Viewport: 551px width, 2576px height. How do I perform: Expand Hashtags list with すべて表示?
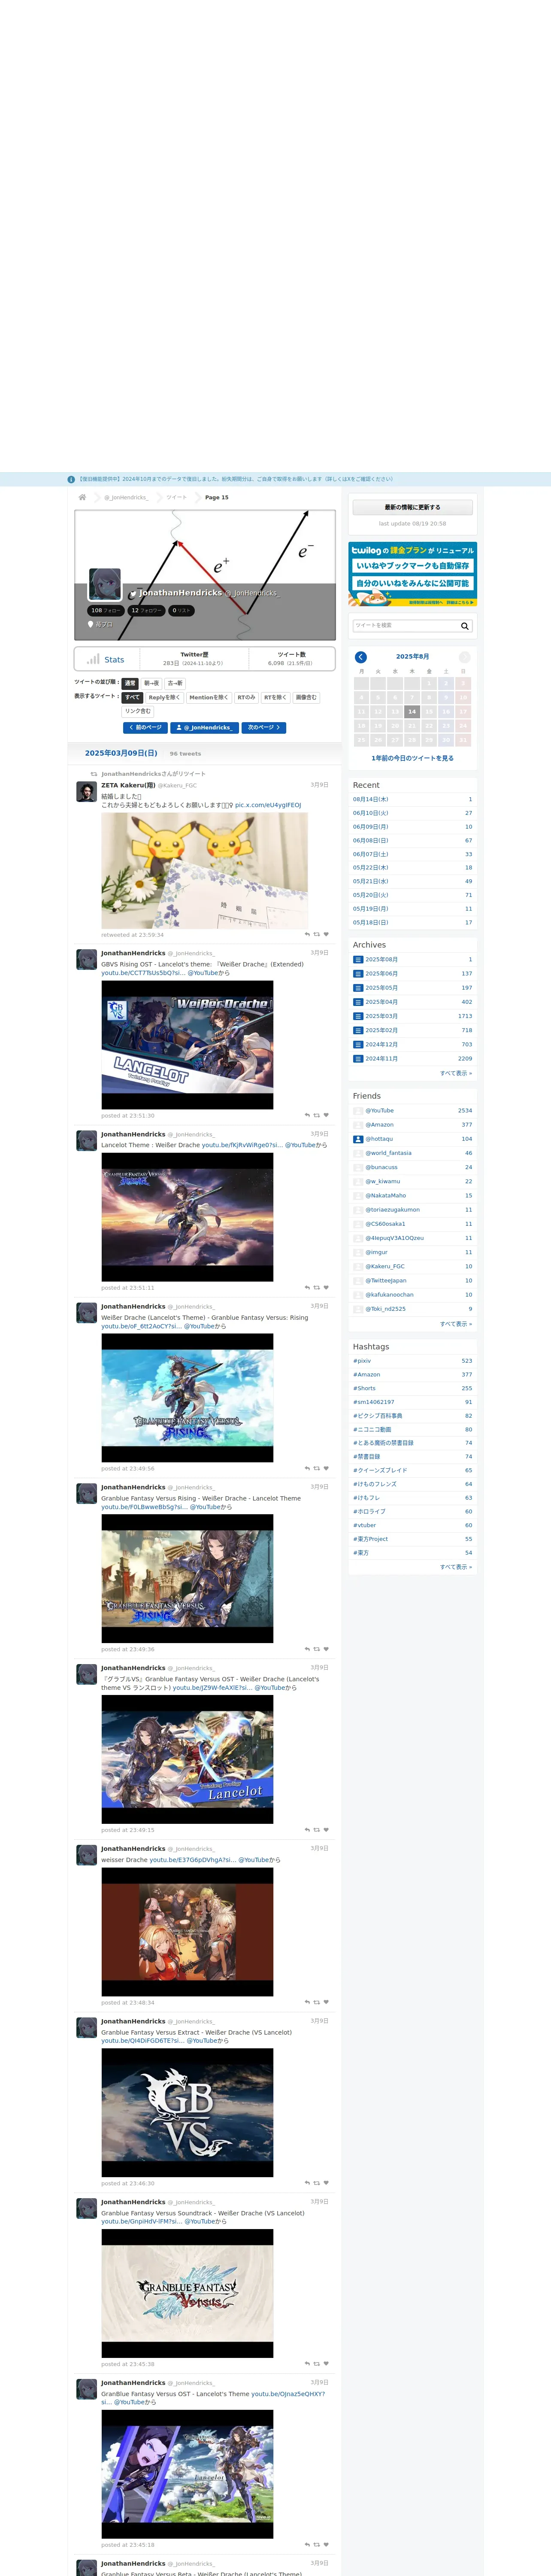coord(456,1567)
